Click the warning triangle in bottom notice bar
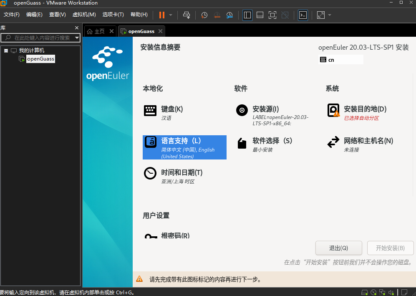 [x=139, y=279]
